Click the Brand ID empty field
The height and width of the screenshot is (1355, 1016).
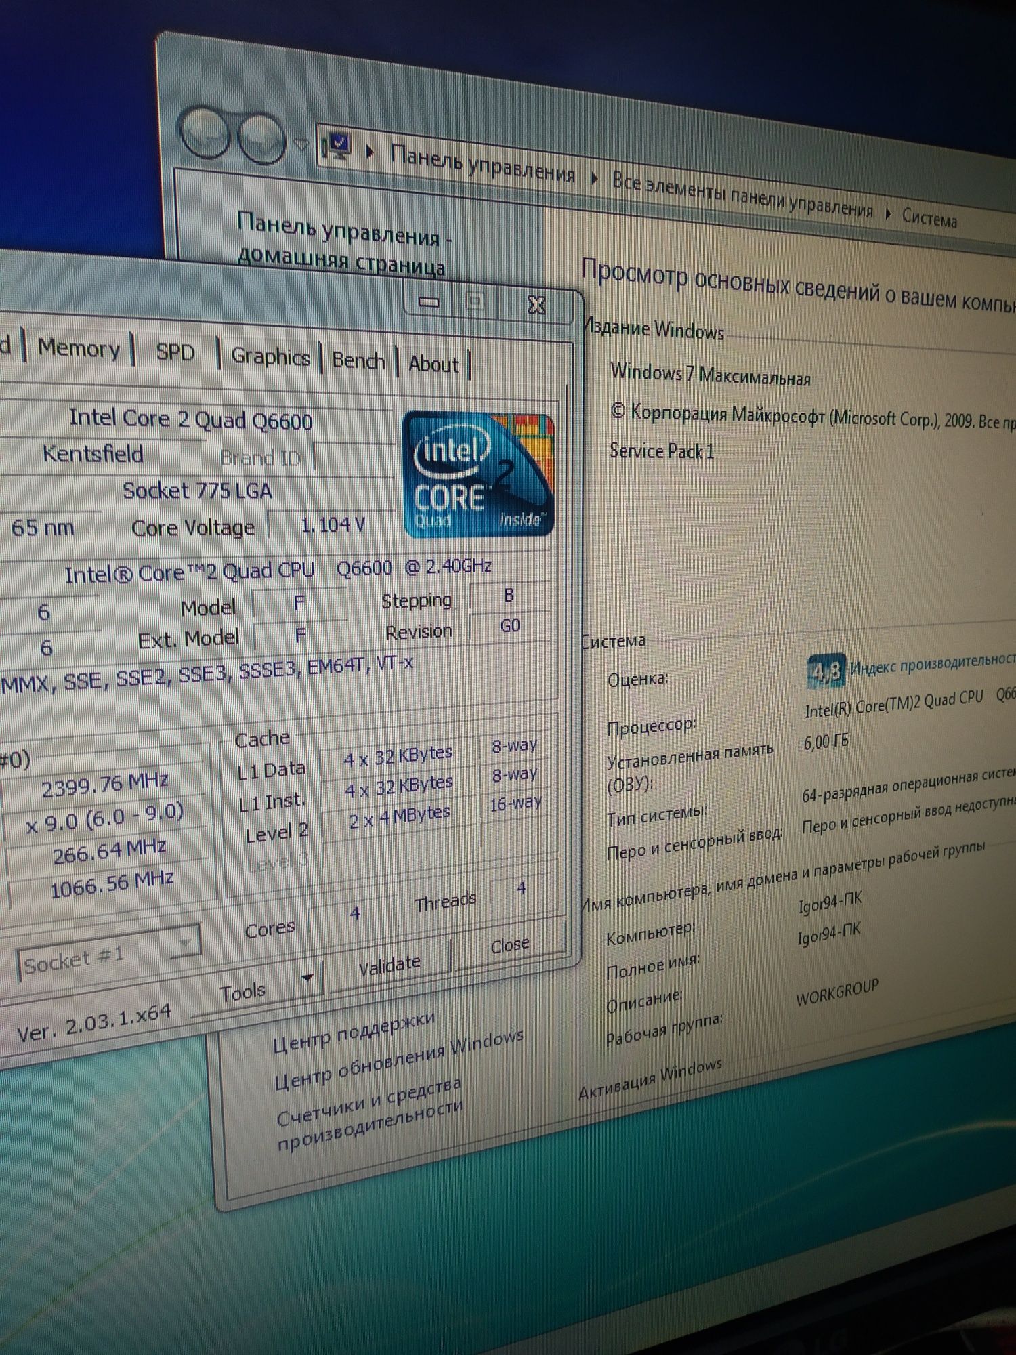pos(354,457)
